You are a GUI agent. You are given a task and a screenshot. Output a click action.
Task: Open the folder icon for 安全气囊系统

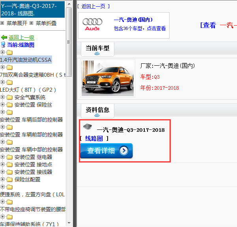9,97
